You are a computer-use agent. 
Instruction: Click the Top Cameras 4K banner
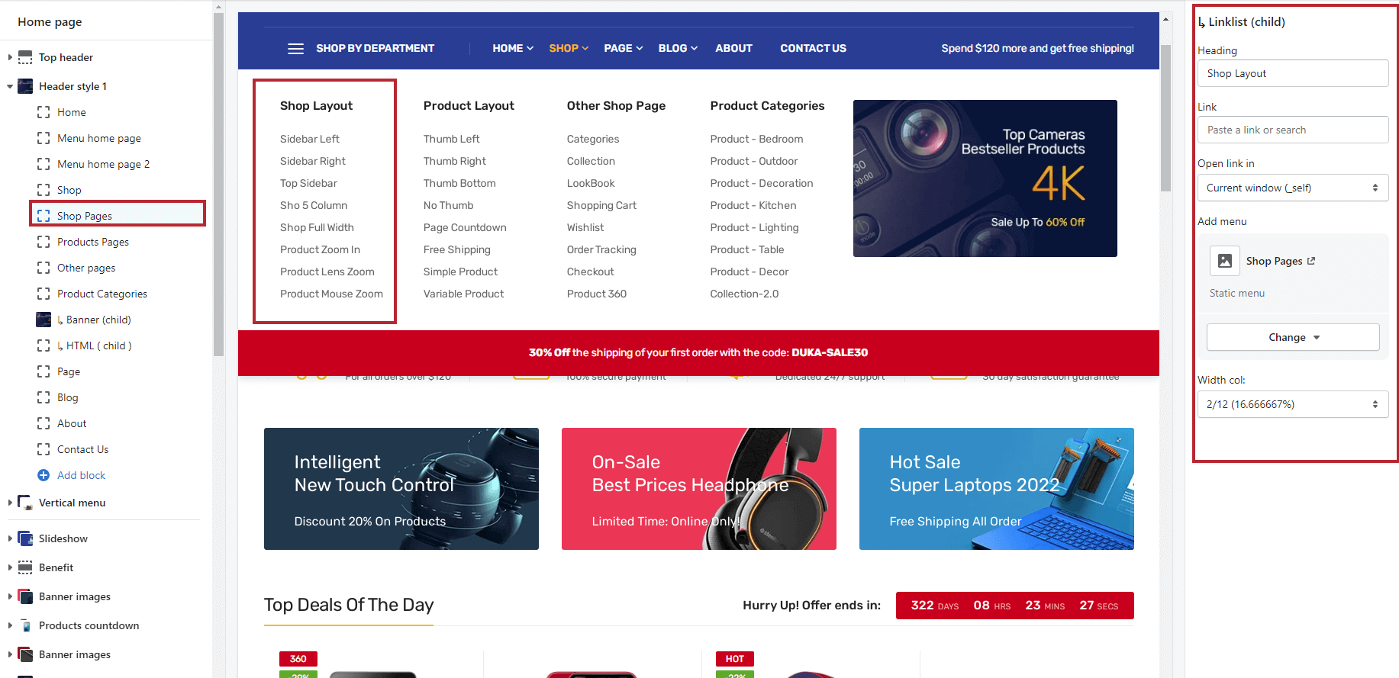point(985,178)
